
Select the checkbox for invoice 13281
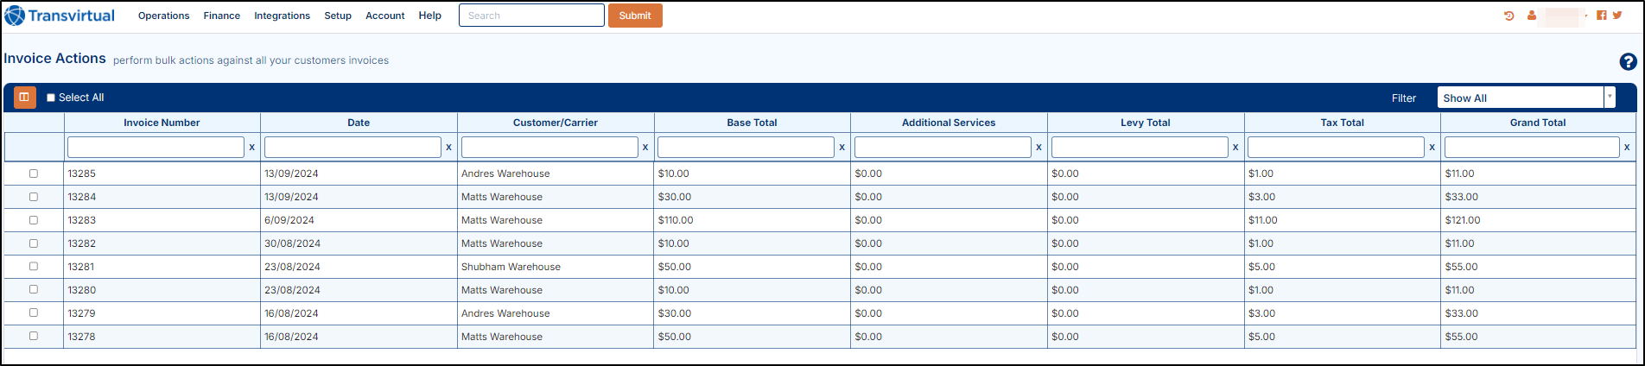tap(34, 267)
